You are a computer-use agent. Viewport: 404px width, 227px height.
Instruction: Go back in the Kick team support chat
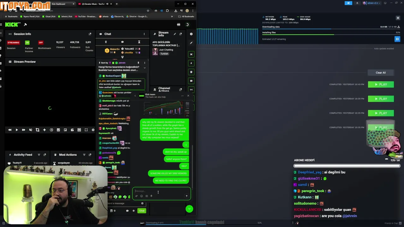135,96
